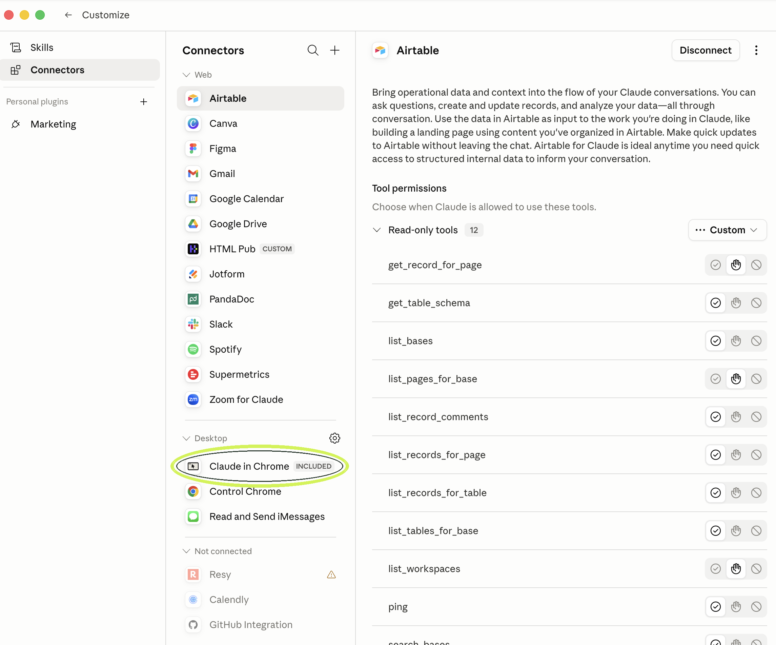This screenshot has width=776, height=645.
Task: Click the Spotify connector icon
Action: click(x=193, y=349)
